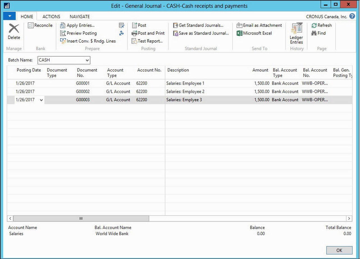Click WWB-OPER... in the G00001 row

pos(315,83)
